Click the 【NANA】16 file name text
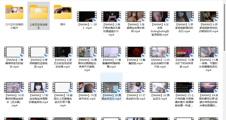The height and width of the screenshot is (120, 226). (x=14, y=100)
